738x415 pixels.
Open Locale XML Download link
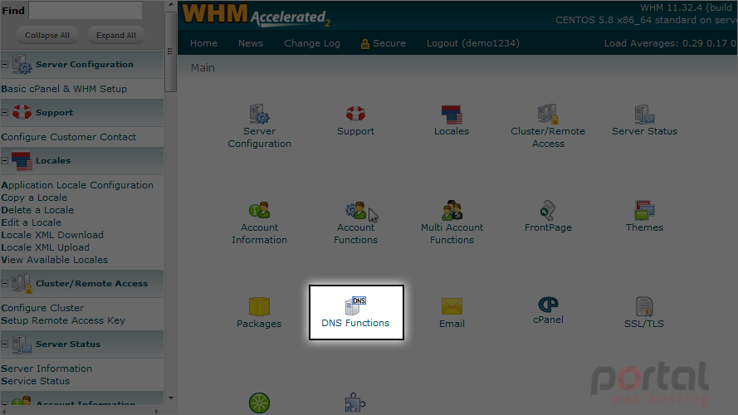click(x=52, y=235)
